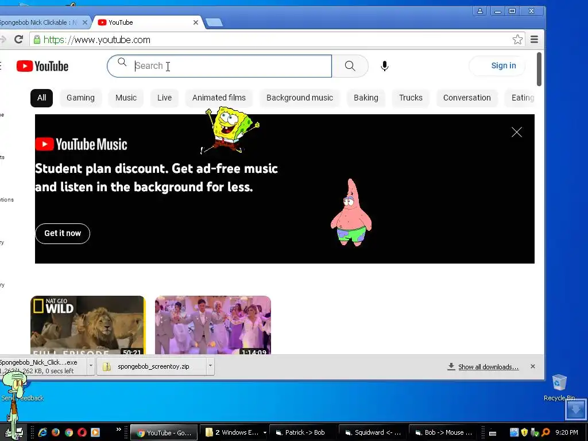The width and height of the screenshot is (588, 441).
Task: Launch media player from quick launch
Action: click(95, 432)
